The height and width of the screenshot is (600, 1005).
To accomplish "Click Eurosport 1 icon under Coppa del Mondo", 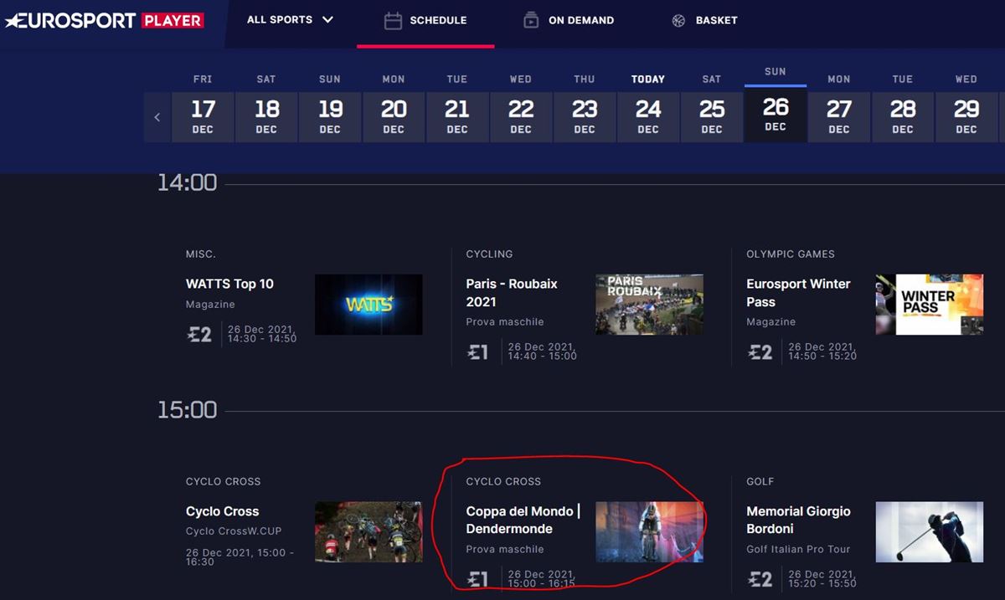I will coord(478,579).
